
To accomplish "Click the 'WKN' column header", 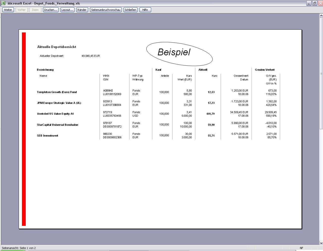I will [x=106, y=76].
